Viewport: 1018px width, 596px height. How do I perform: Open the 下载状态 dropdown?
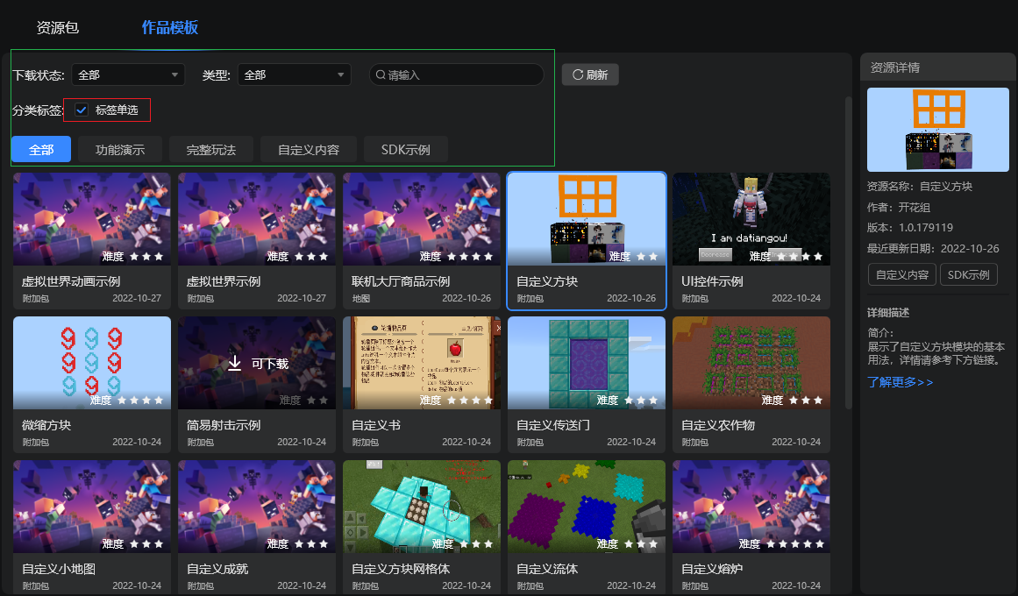tap(128, 74)
